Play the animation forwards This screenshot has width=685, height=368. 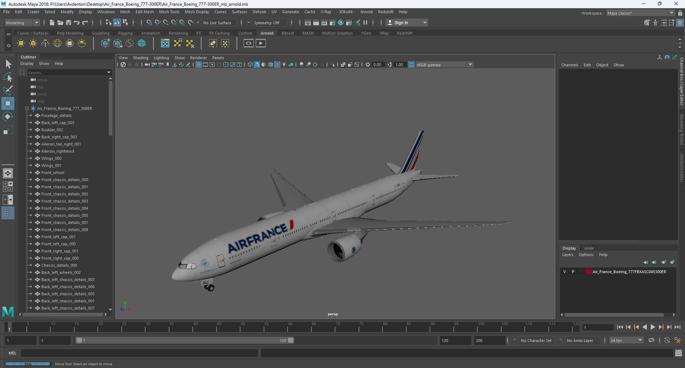[x=653, y=327]
